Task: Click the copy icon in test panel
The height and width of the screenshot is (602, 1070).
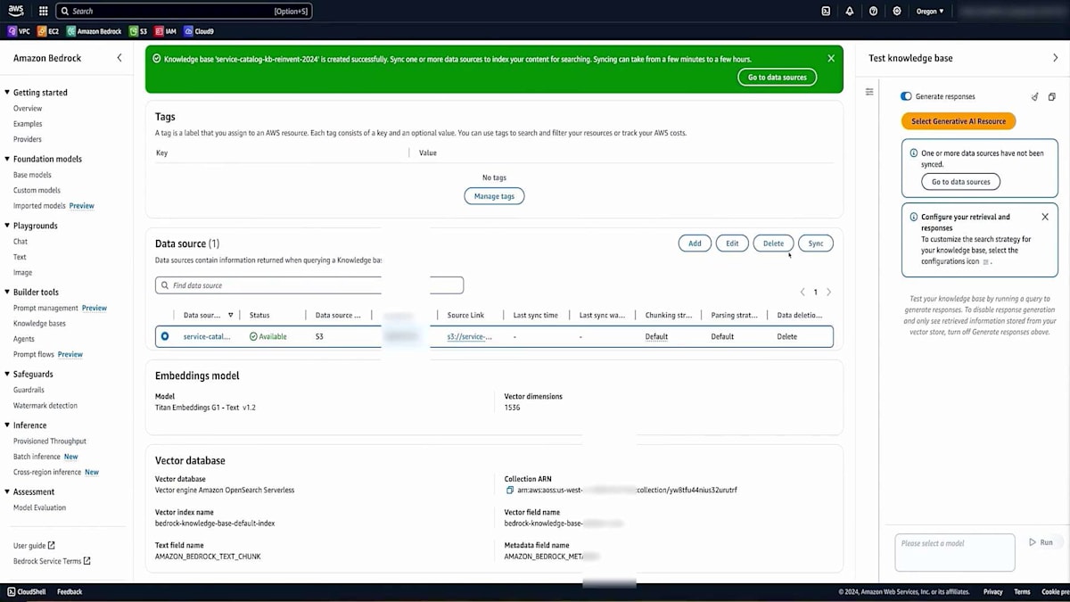Action: (1052, 96)
